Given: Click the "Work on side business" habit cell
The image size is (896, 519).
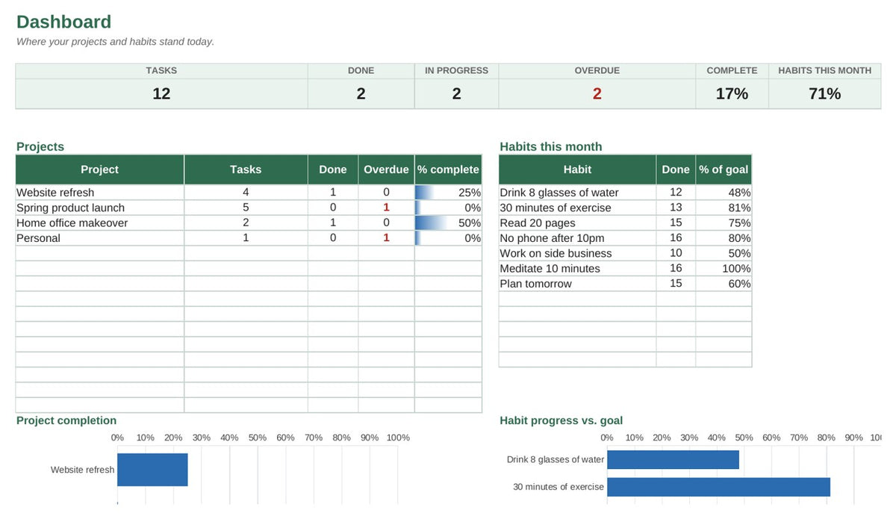Looking at the screenshot, I should coord(577,253).
